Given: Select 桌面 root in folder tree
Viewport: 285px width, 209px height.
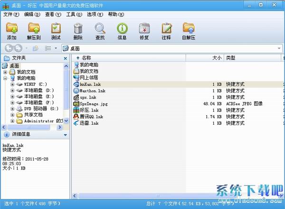Looking at the screenshot, I should (14, 66).
